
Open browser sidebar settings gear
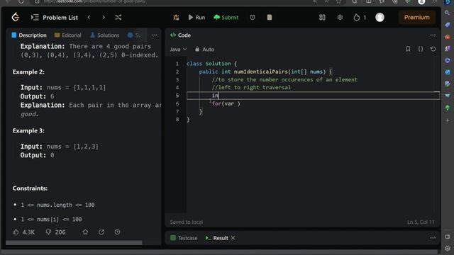[x=448, y=249]
